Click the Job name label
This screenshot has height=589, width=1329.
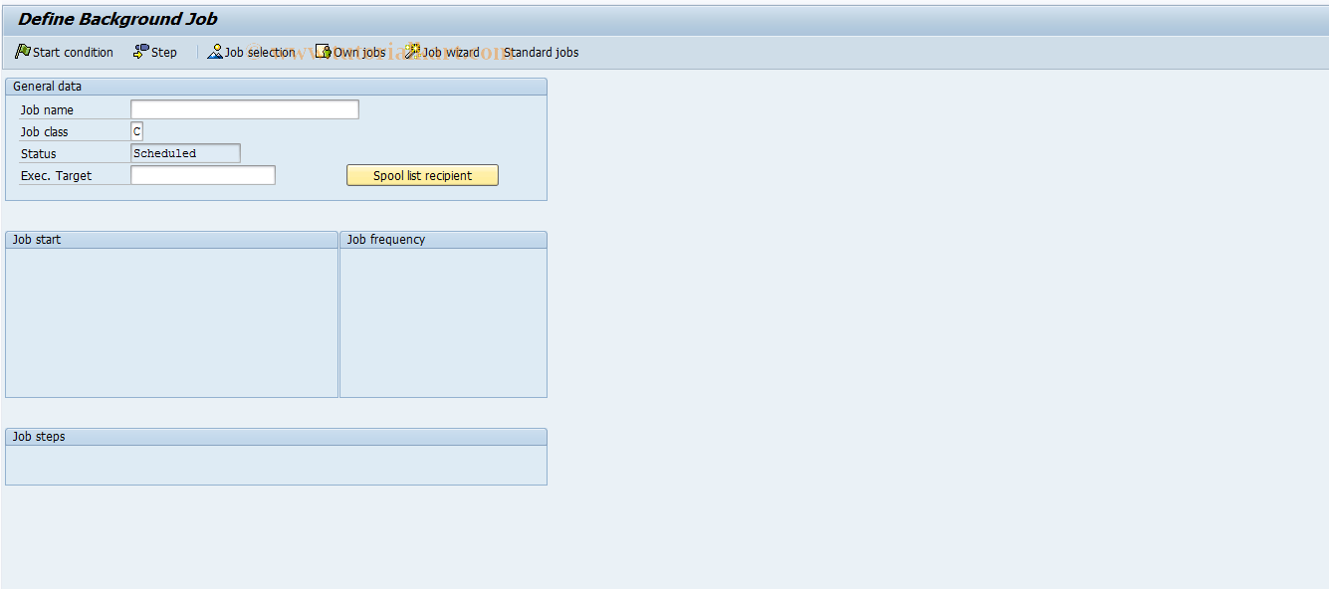pos(47,110)
